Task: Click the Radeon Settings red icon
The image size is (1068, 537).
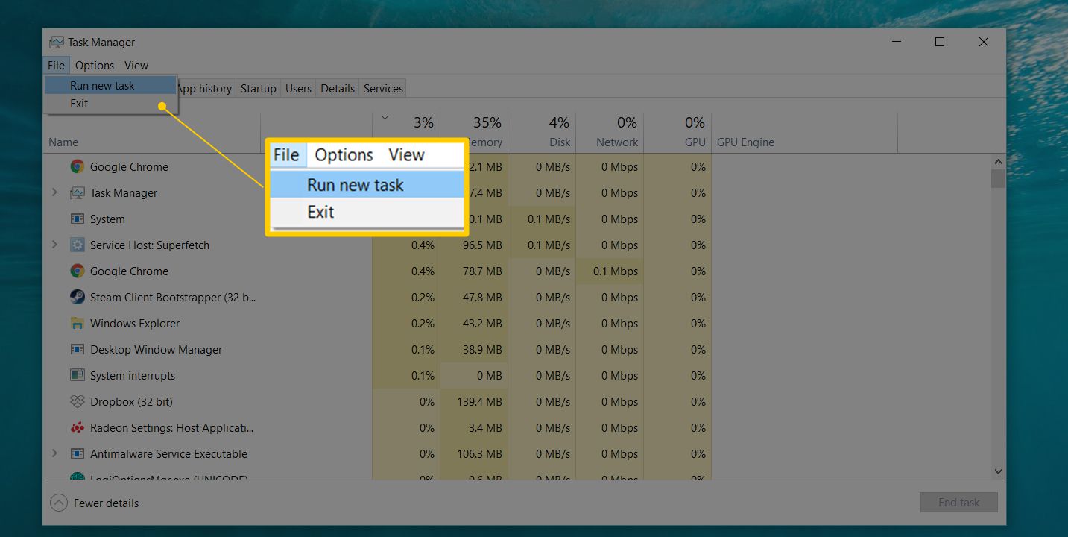Action: tap(77, 427)
